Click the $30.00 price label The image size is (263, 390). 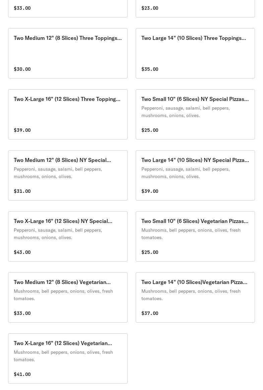[22, 69]
